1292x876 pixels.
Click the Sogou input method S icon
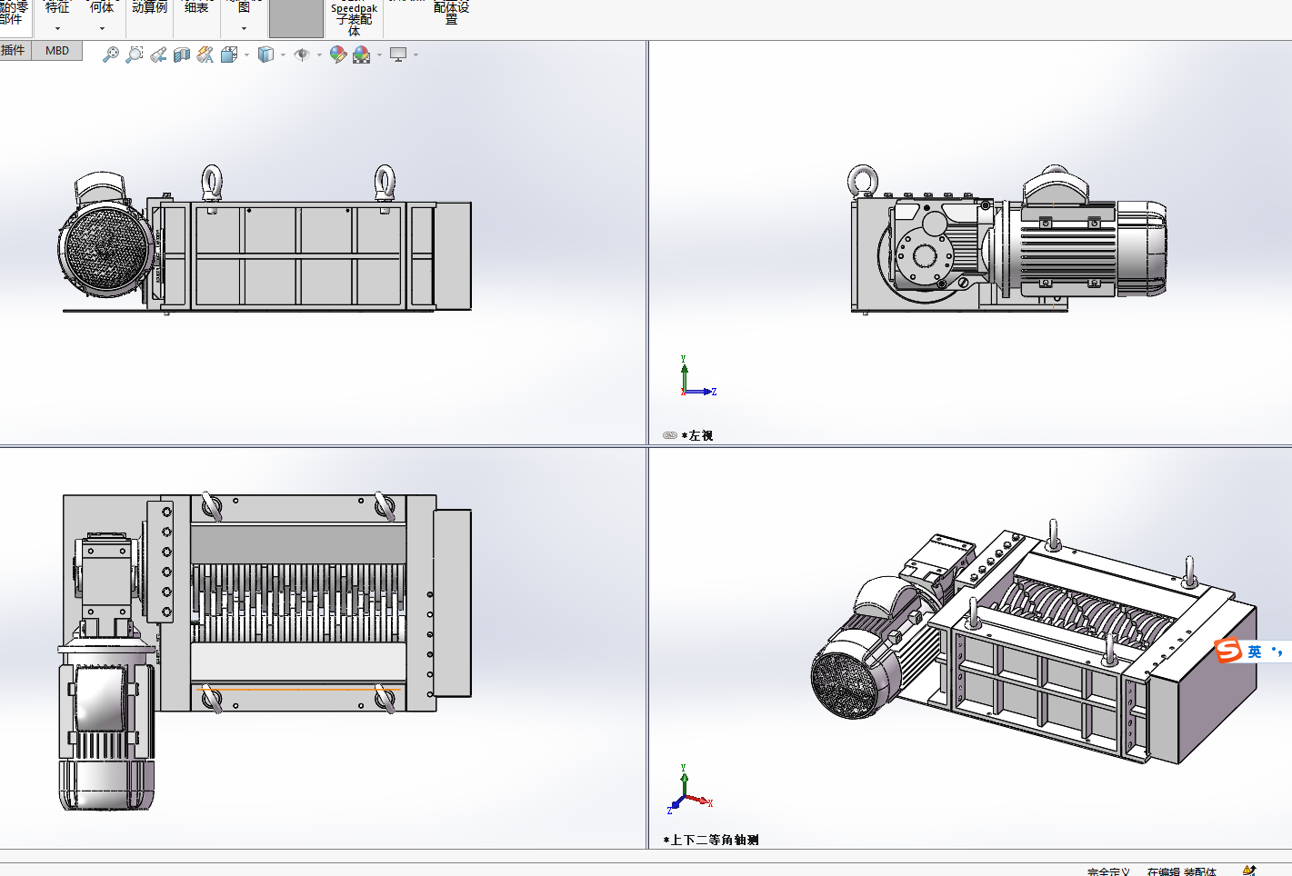(1228, 651)
